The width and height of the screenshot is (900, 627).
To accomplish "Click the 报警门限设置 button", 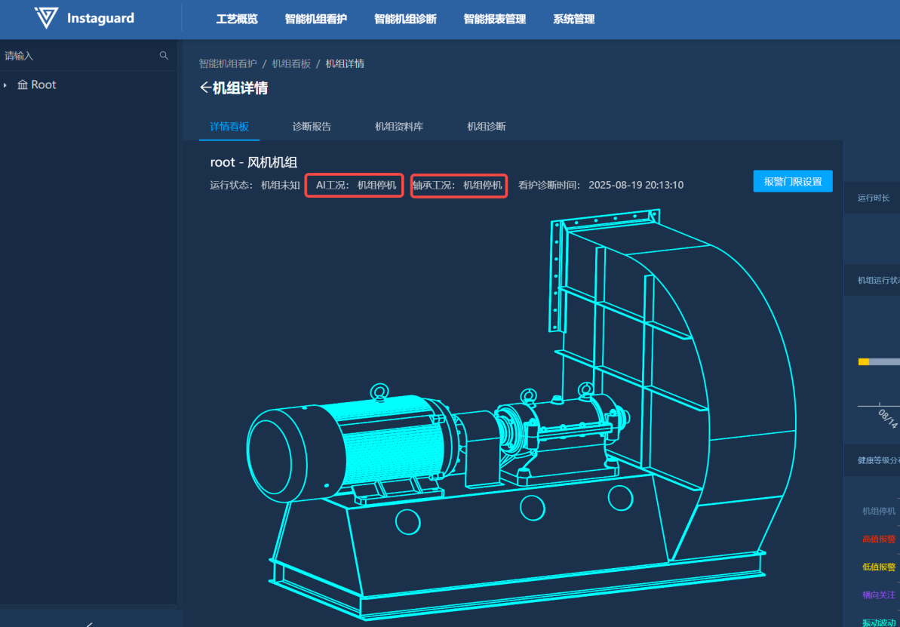I will pos(792,181).
